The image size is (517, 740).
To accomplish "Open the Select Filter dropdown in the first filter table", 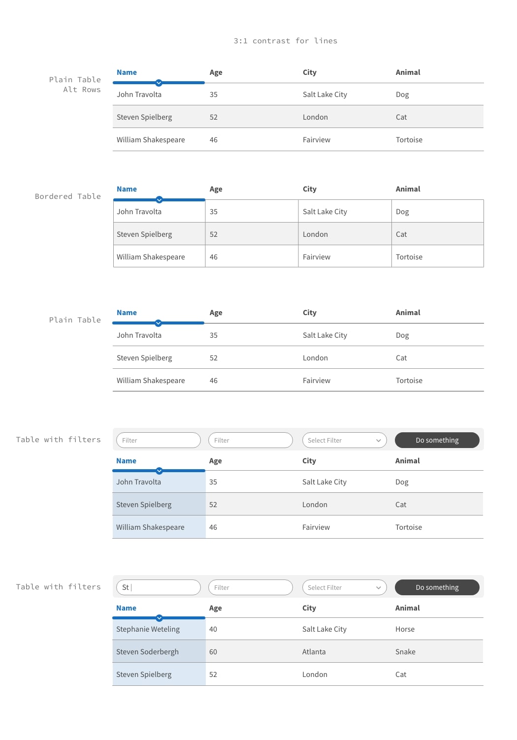I will click(345, 440).
